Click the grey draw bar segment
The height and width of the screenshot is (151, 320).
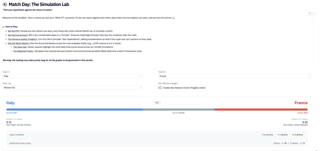pyautogui.click(x=179, y=109)
